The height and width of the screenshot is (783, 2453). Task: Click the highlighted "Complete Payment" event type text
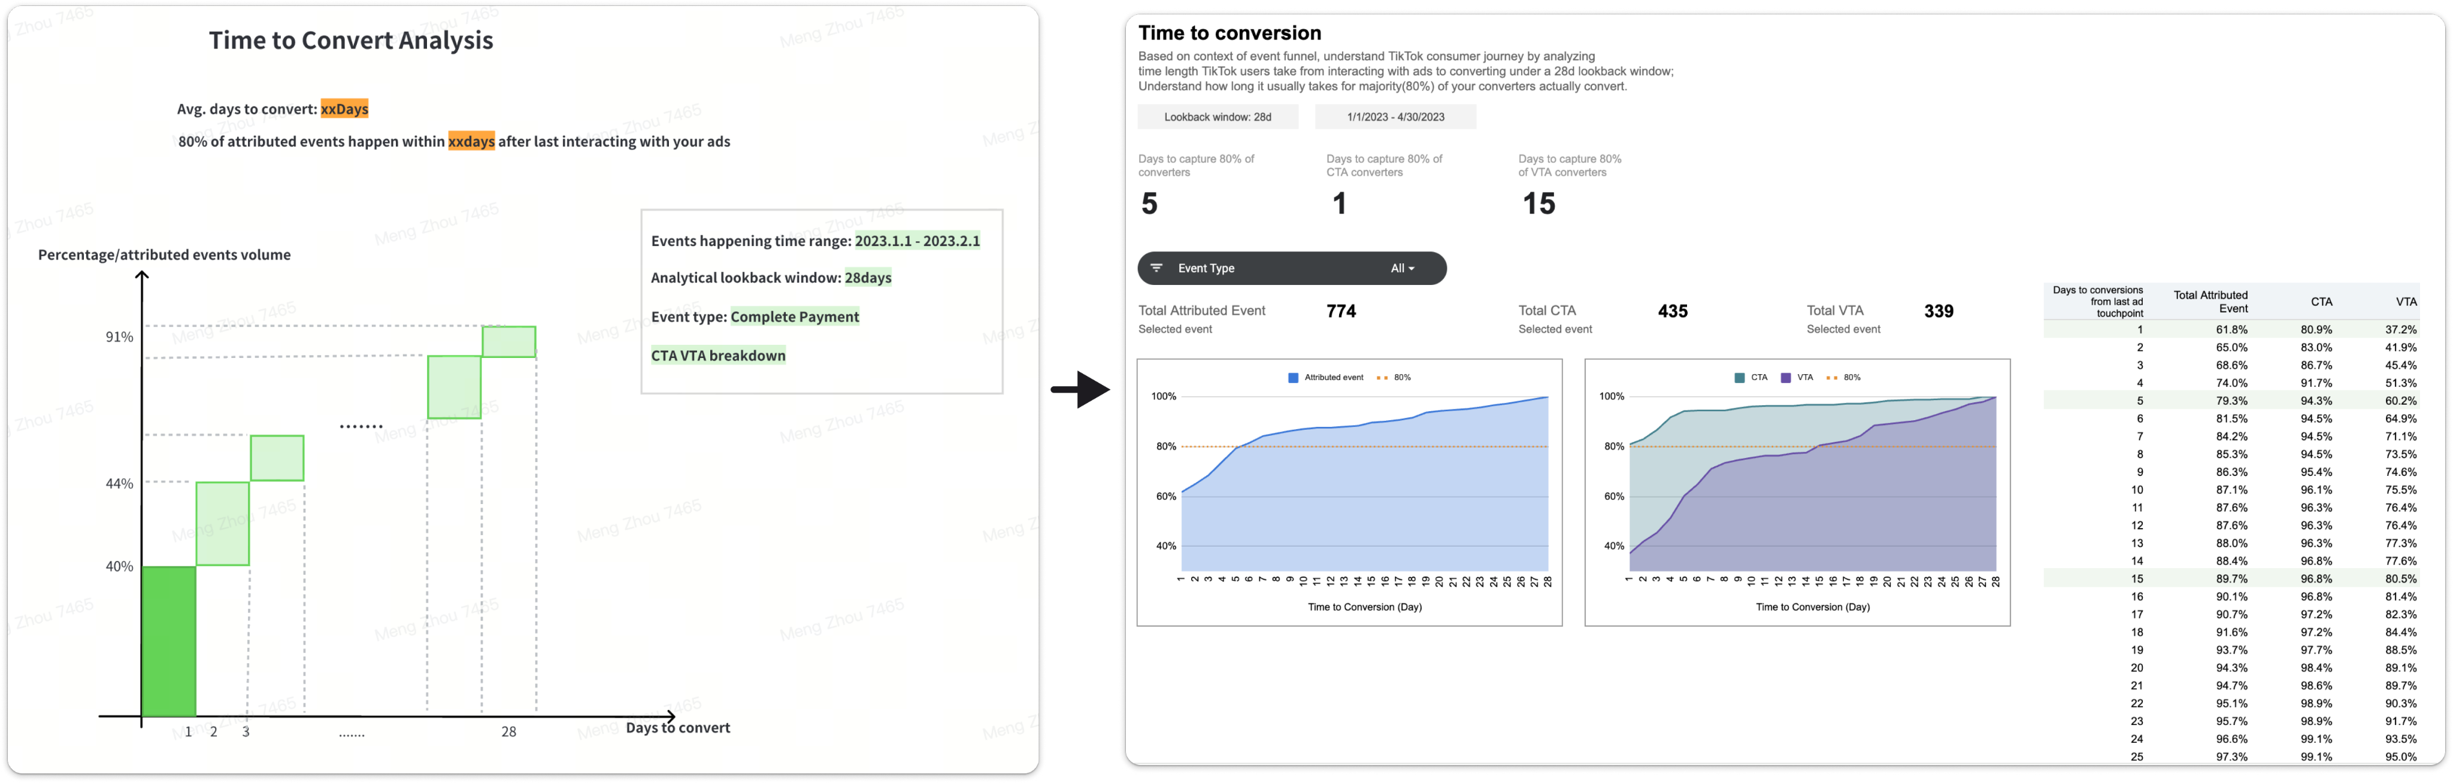[x=794, y=317]
